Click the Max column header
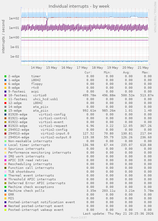158x221 pixels. pos(146,73)
